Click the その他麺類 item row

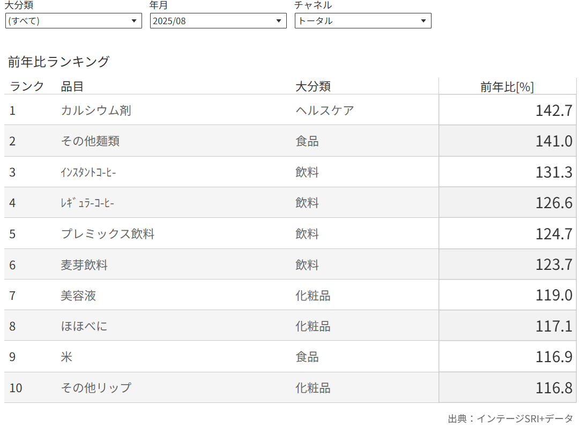pyautogui.click(x=90, y=141)
